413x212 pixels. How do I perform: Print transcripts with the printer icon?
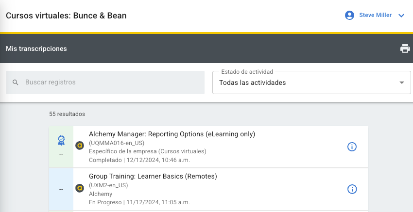pos(405,49)
